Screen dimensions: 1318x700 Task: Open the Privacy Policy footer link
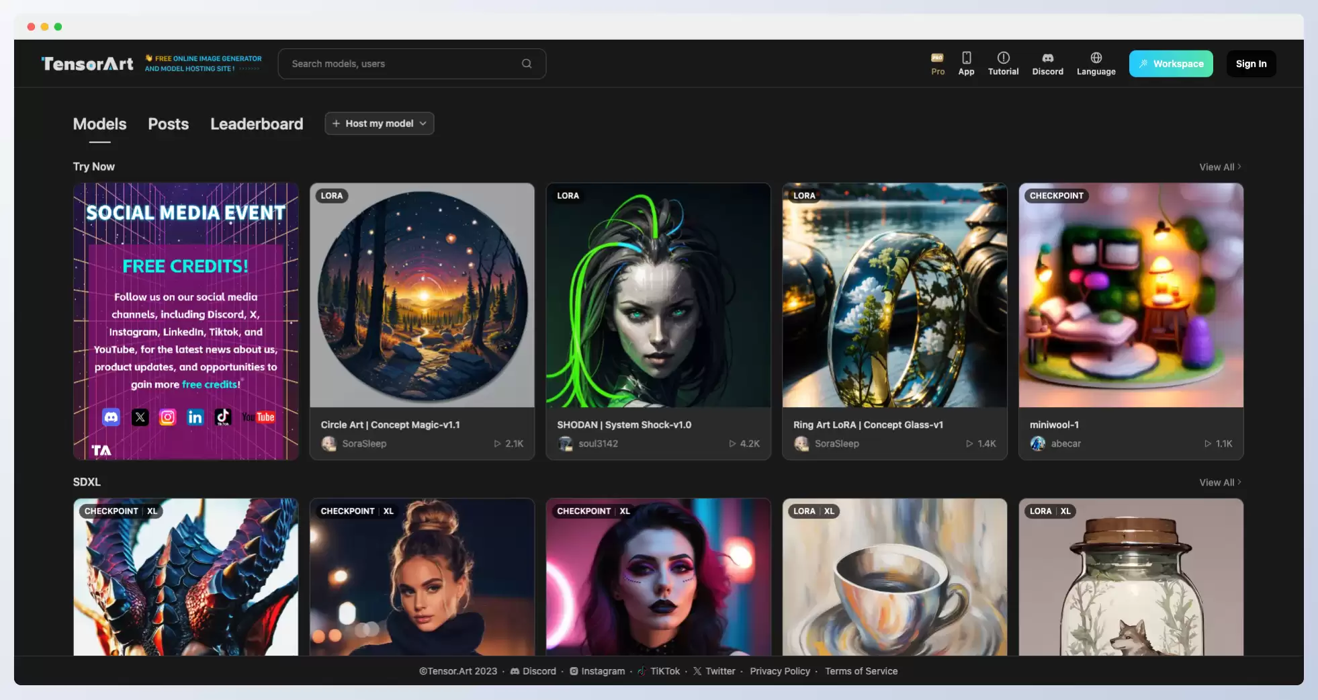pyautogui.click(x=780, y=671)
